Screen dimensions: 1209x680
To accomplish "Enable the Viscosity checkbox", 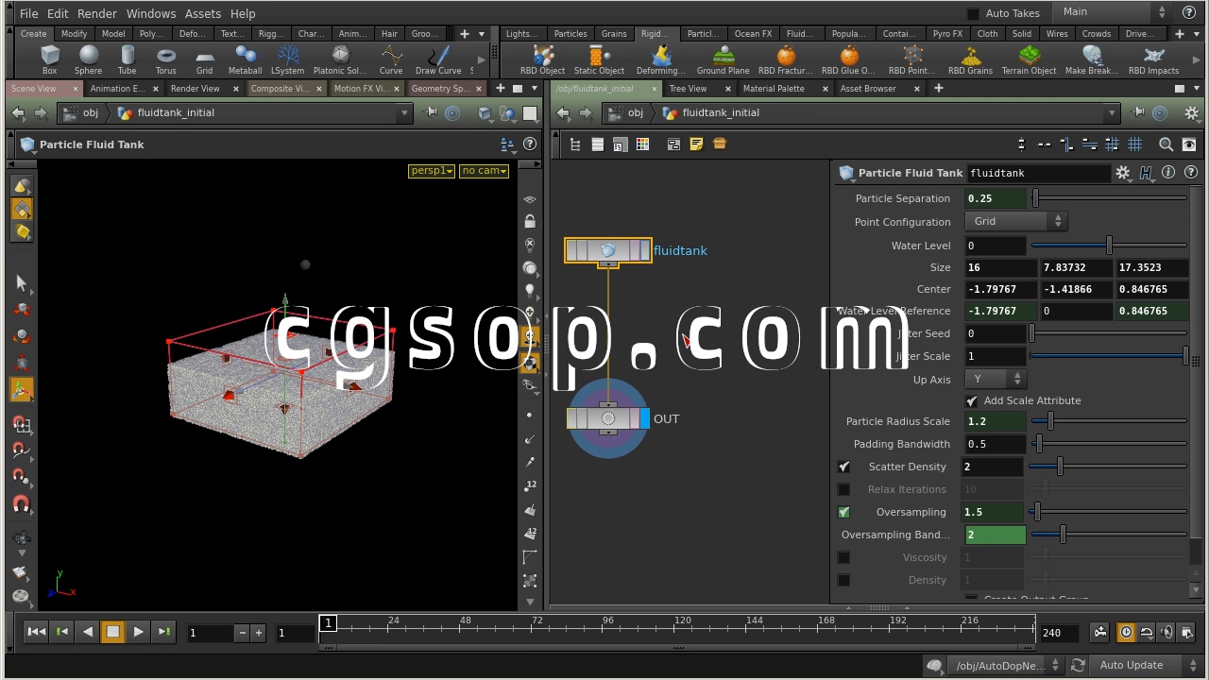I will (x=843, y=557).
